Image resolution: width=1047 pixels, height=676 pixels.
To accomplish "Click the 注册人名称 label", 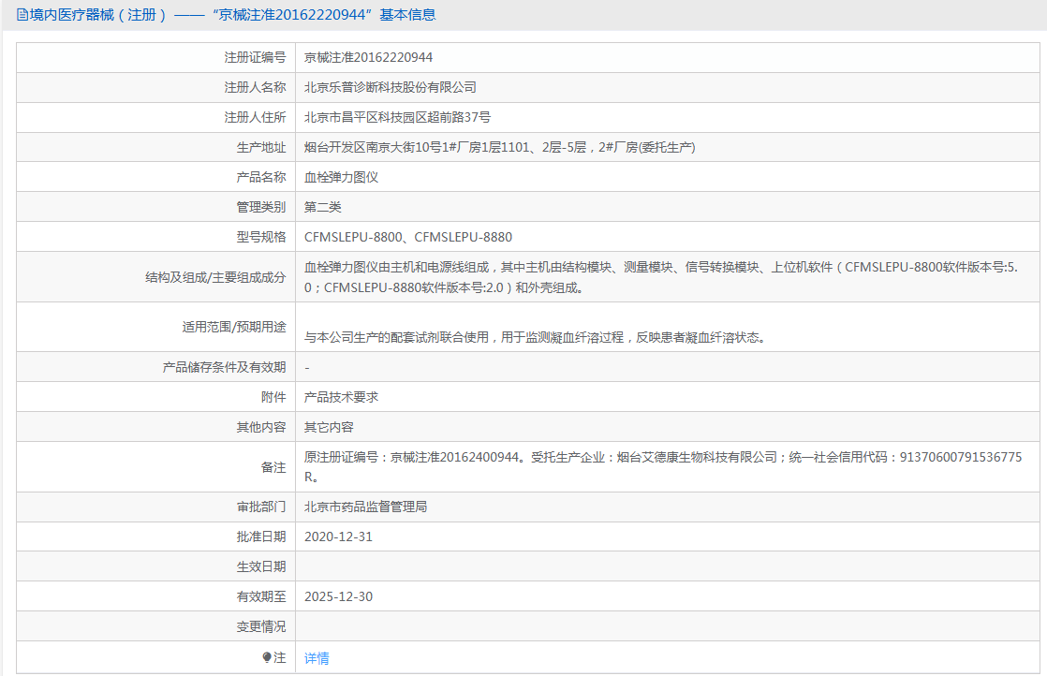I will tap(255, 87).
